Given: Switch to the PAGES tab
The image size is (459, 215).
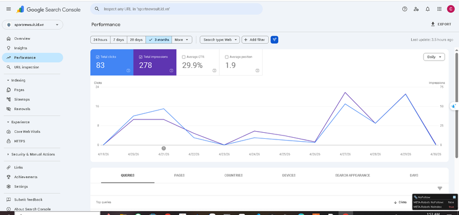Looking at the screenshot, I should pyautogui.click(x=179, y=175).
